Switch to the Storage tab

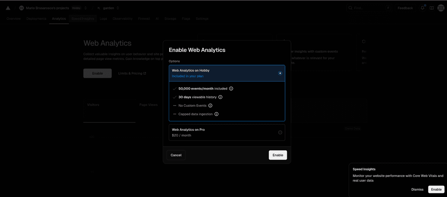[170, 19]
